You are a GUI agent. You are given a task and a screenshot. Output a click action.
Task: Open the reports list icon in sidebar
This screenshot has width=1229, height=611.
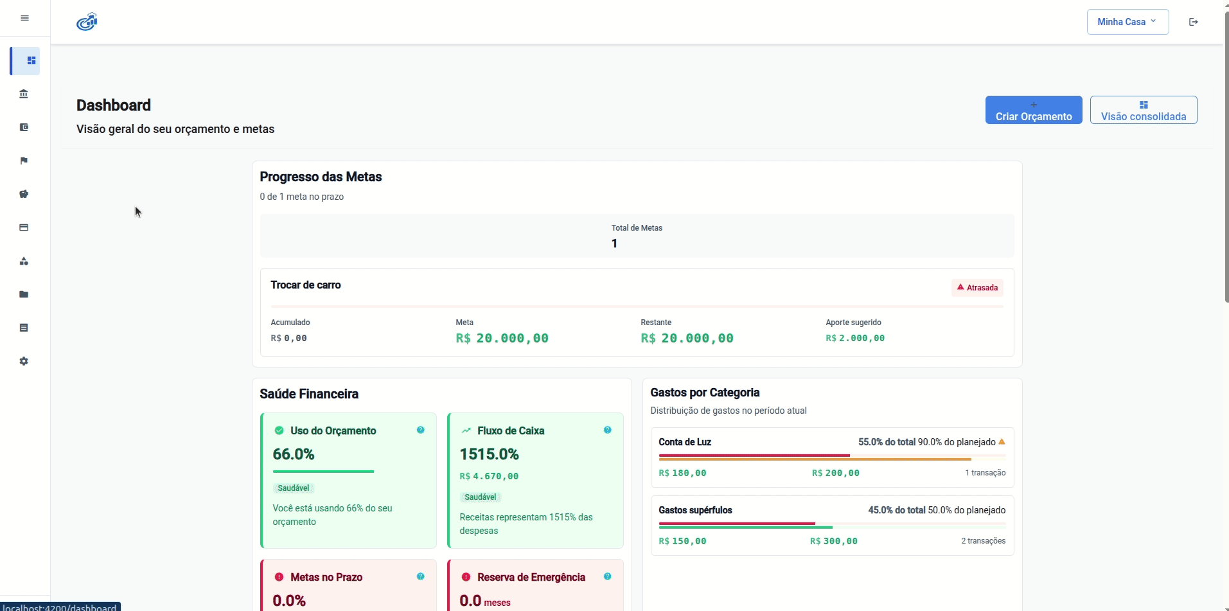click(24, 328)
